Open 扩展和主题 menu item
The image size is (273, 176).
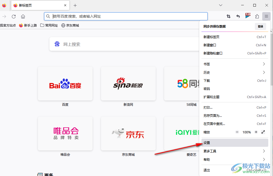[235, 97]
